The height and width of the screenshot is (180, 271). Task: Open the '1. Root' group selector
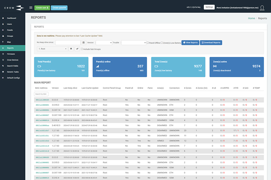point(52,49)
